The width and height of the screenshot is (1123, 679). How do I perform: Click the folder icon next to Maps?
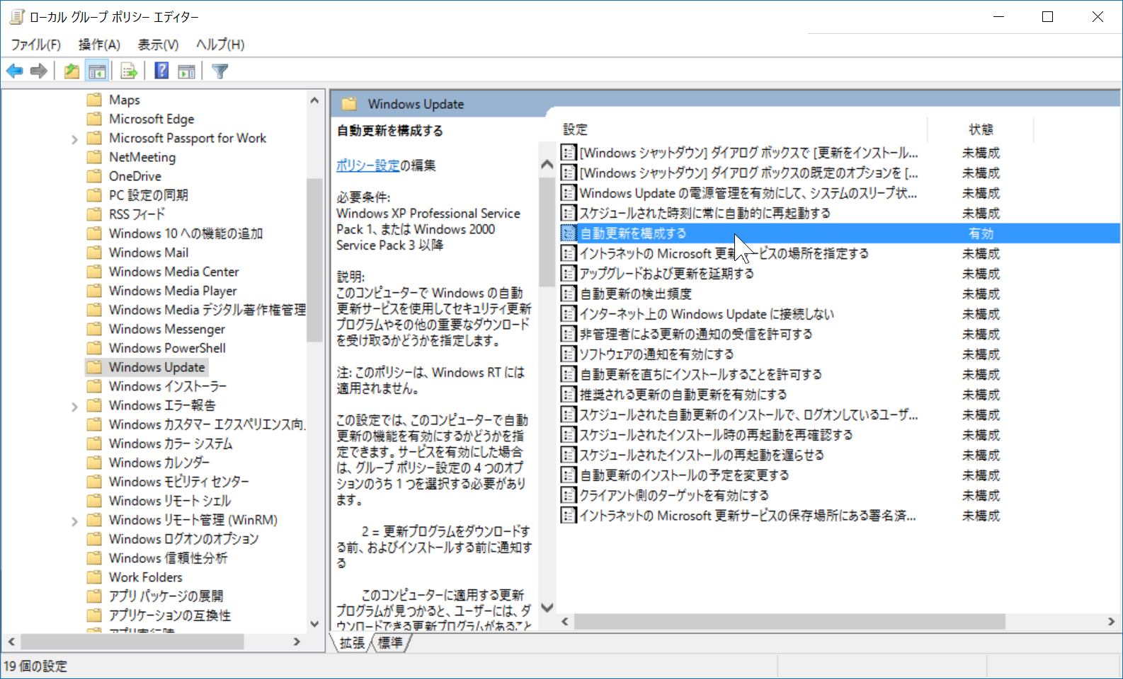pos(94,99)
